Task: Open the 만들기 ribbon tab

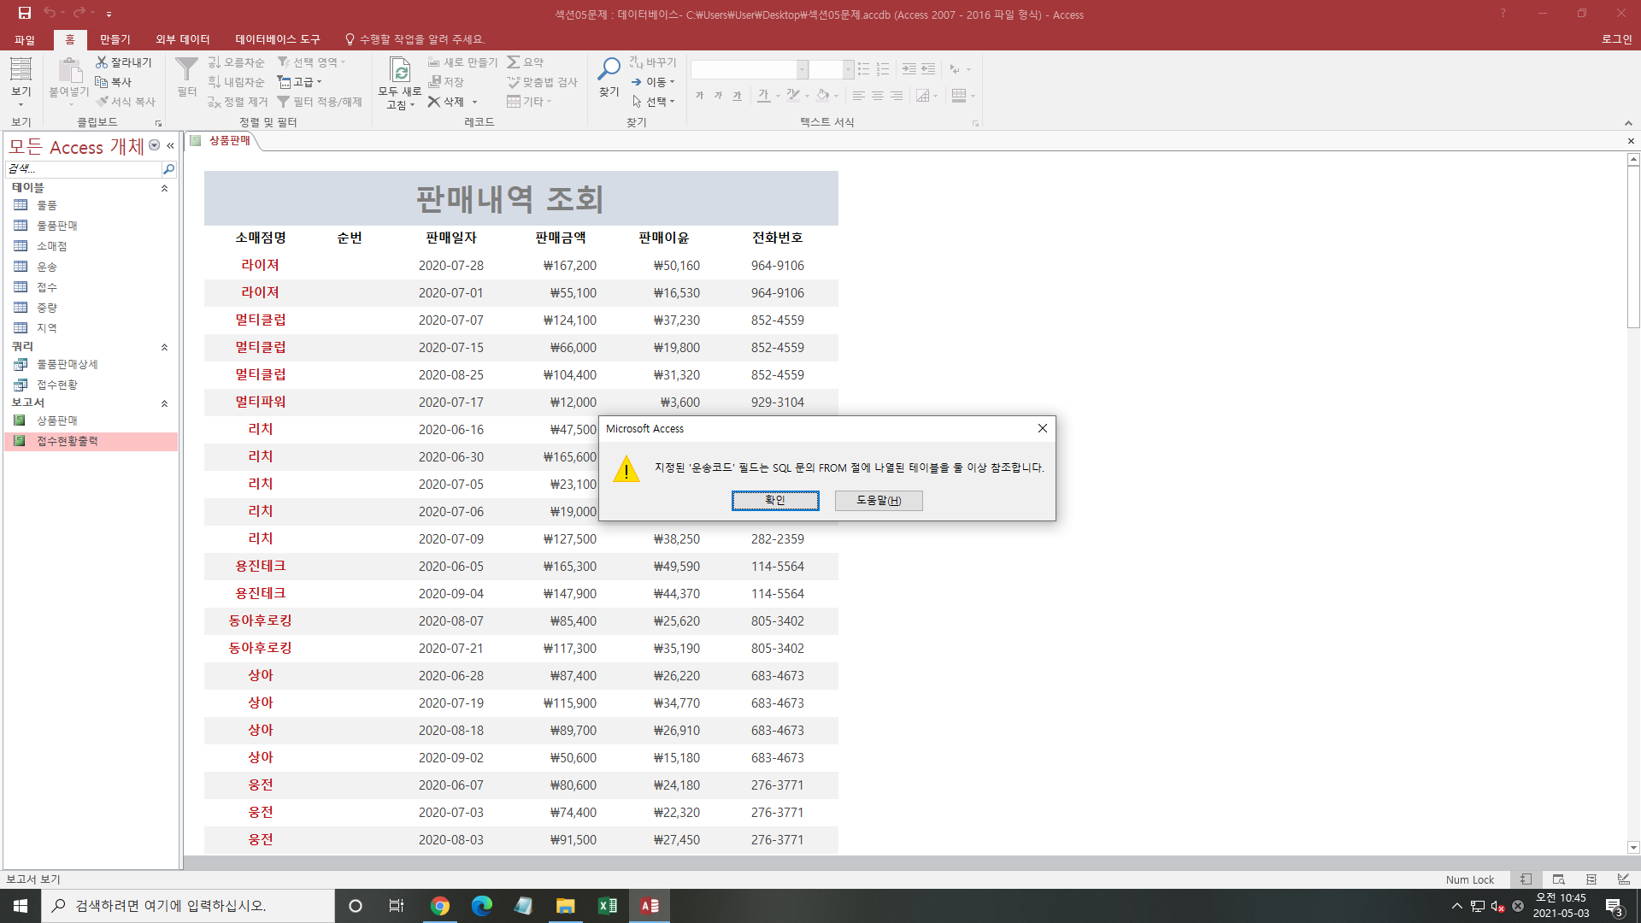Action: (115, 39)
